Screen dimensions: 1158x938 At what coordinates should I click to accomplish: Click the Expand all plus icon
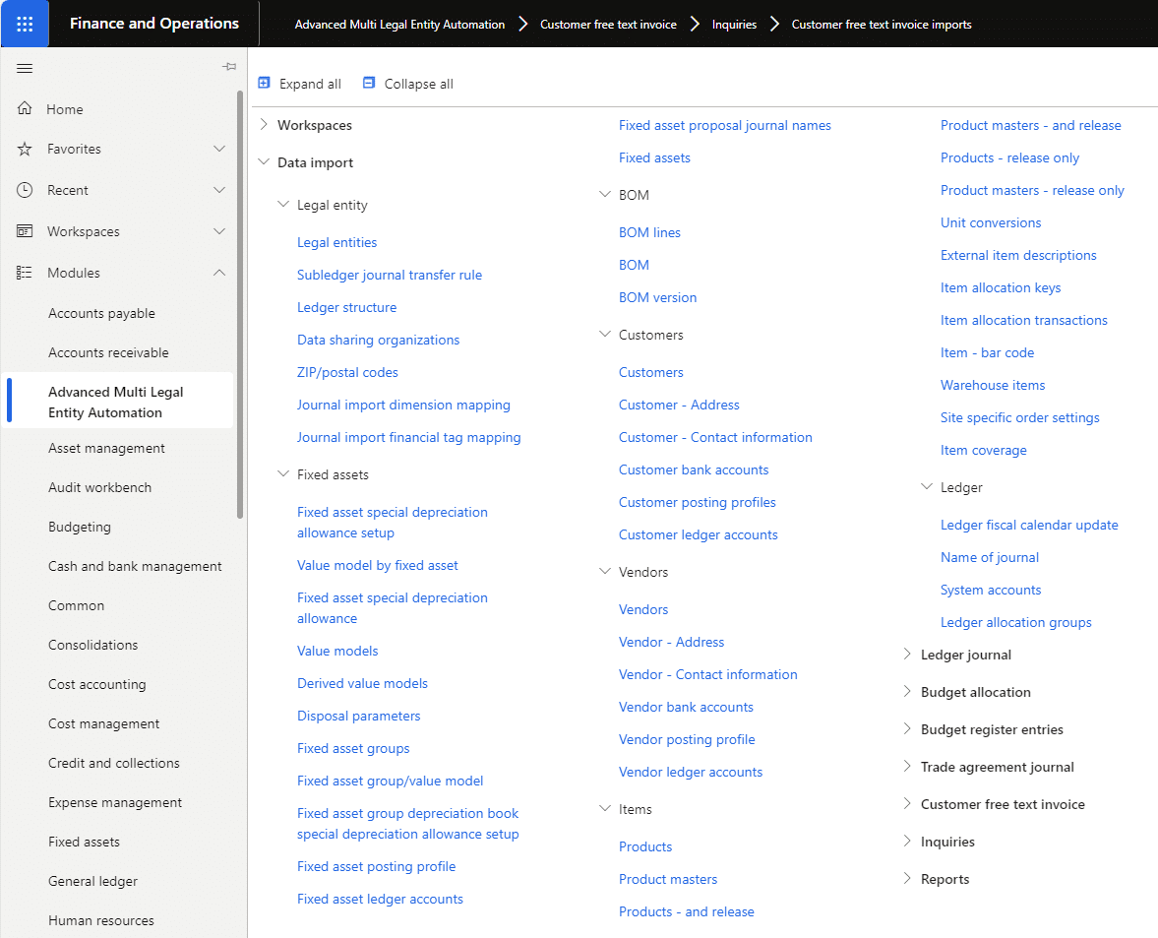click(x=264, y=83)
